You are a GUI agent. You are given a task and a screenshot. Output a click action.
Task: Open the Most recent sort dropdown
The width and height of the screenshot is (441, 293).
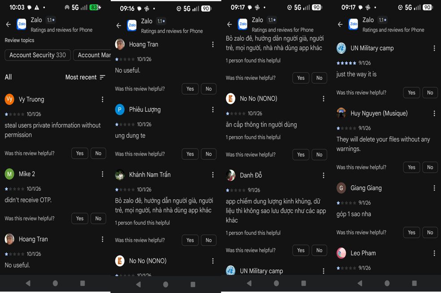click(x=85, y=77)
